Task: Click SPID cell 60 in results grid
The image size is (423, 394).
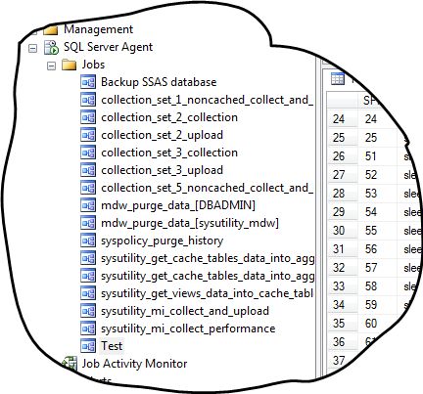Action: click(x=378, y=324)
